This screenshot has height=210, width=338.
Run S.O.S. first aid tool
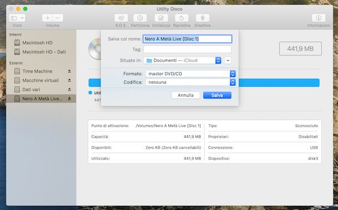click(x=121, y=18)
